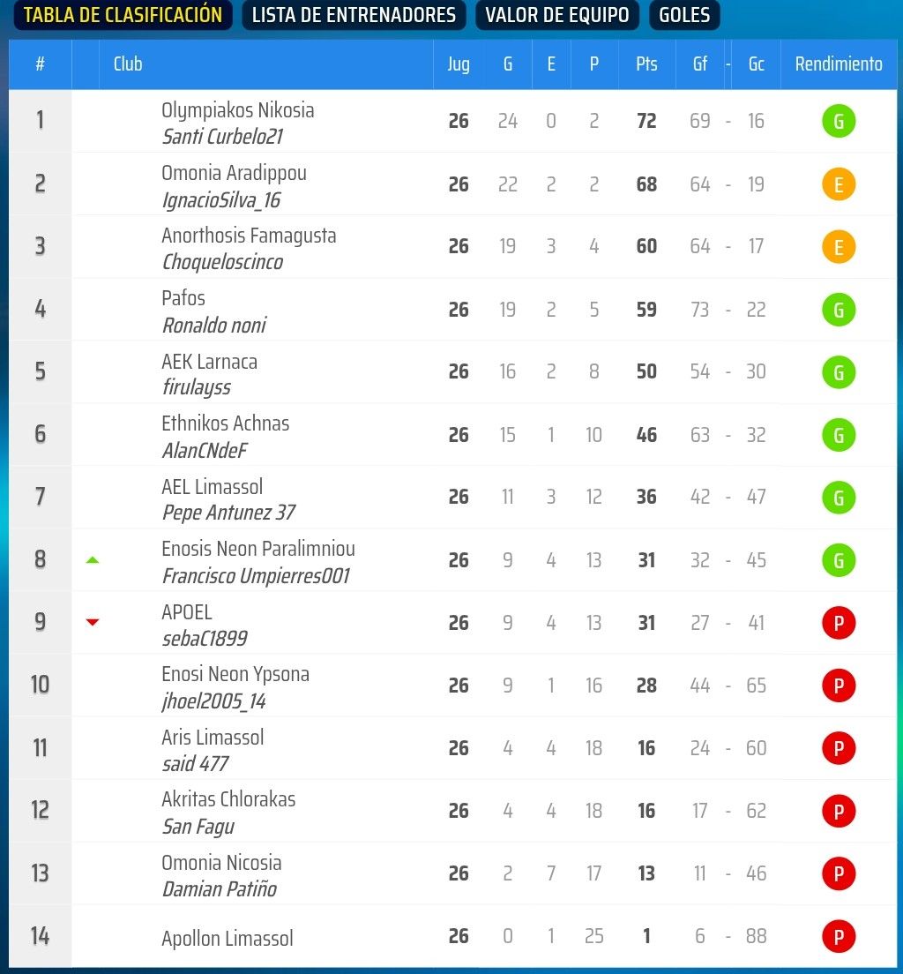Click the Club column header
Image resolution: width=903 pixels, height=974 pixels.
128,64
